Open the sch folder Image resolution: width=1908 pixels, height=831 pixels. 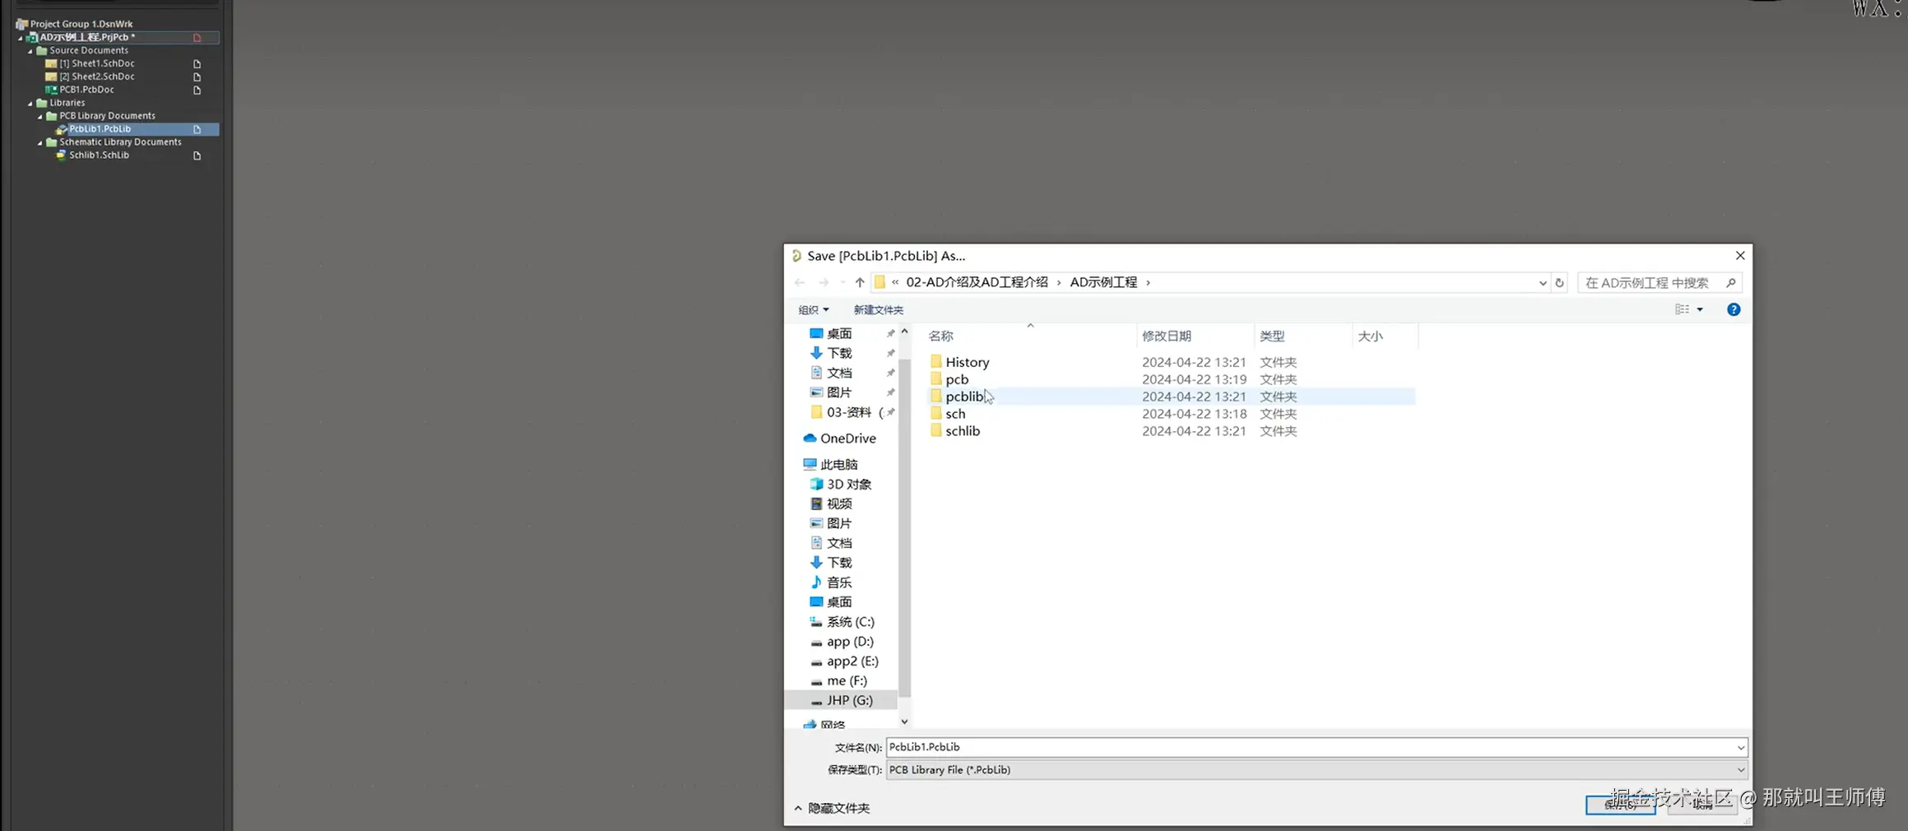click(x=954, y=414)
